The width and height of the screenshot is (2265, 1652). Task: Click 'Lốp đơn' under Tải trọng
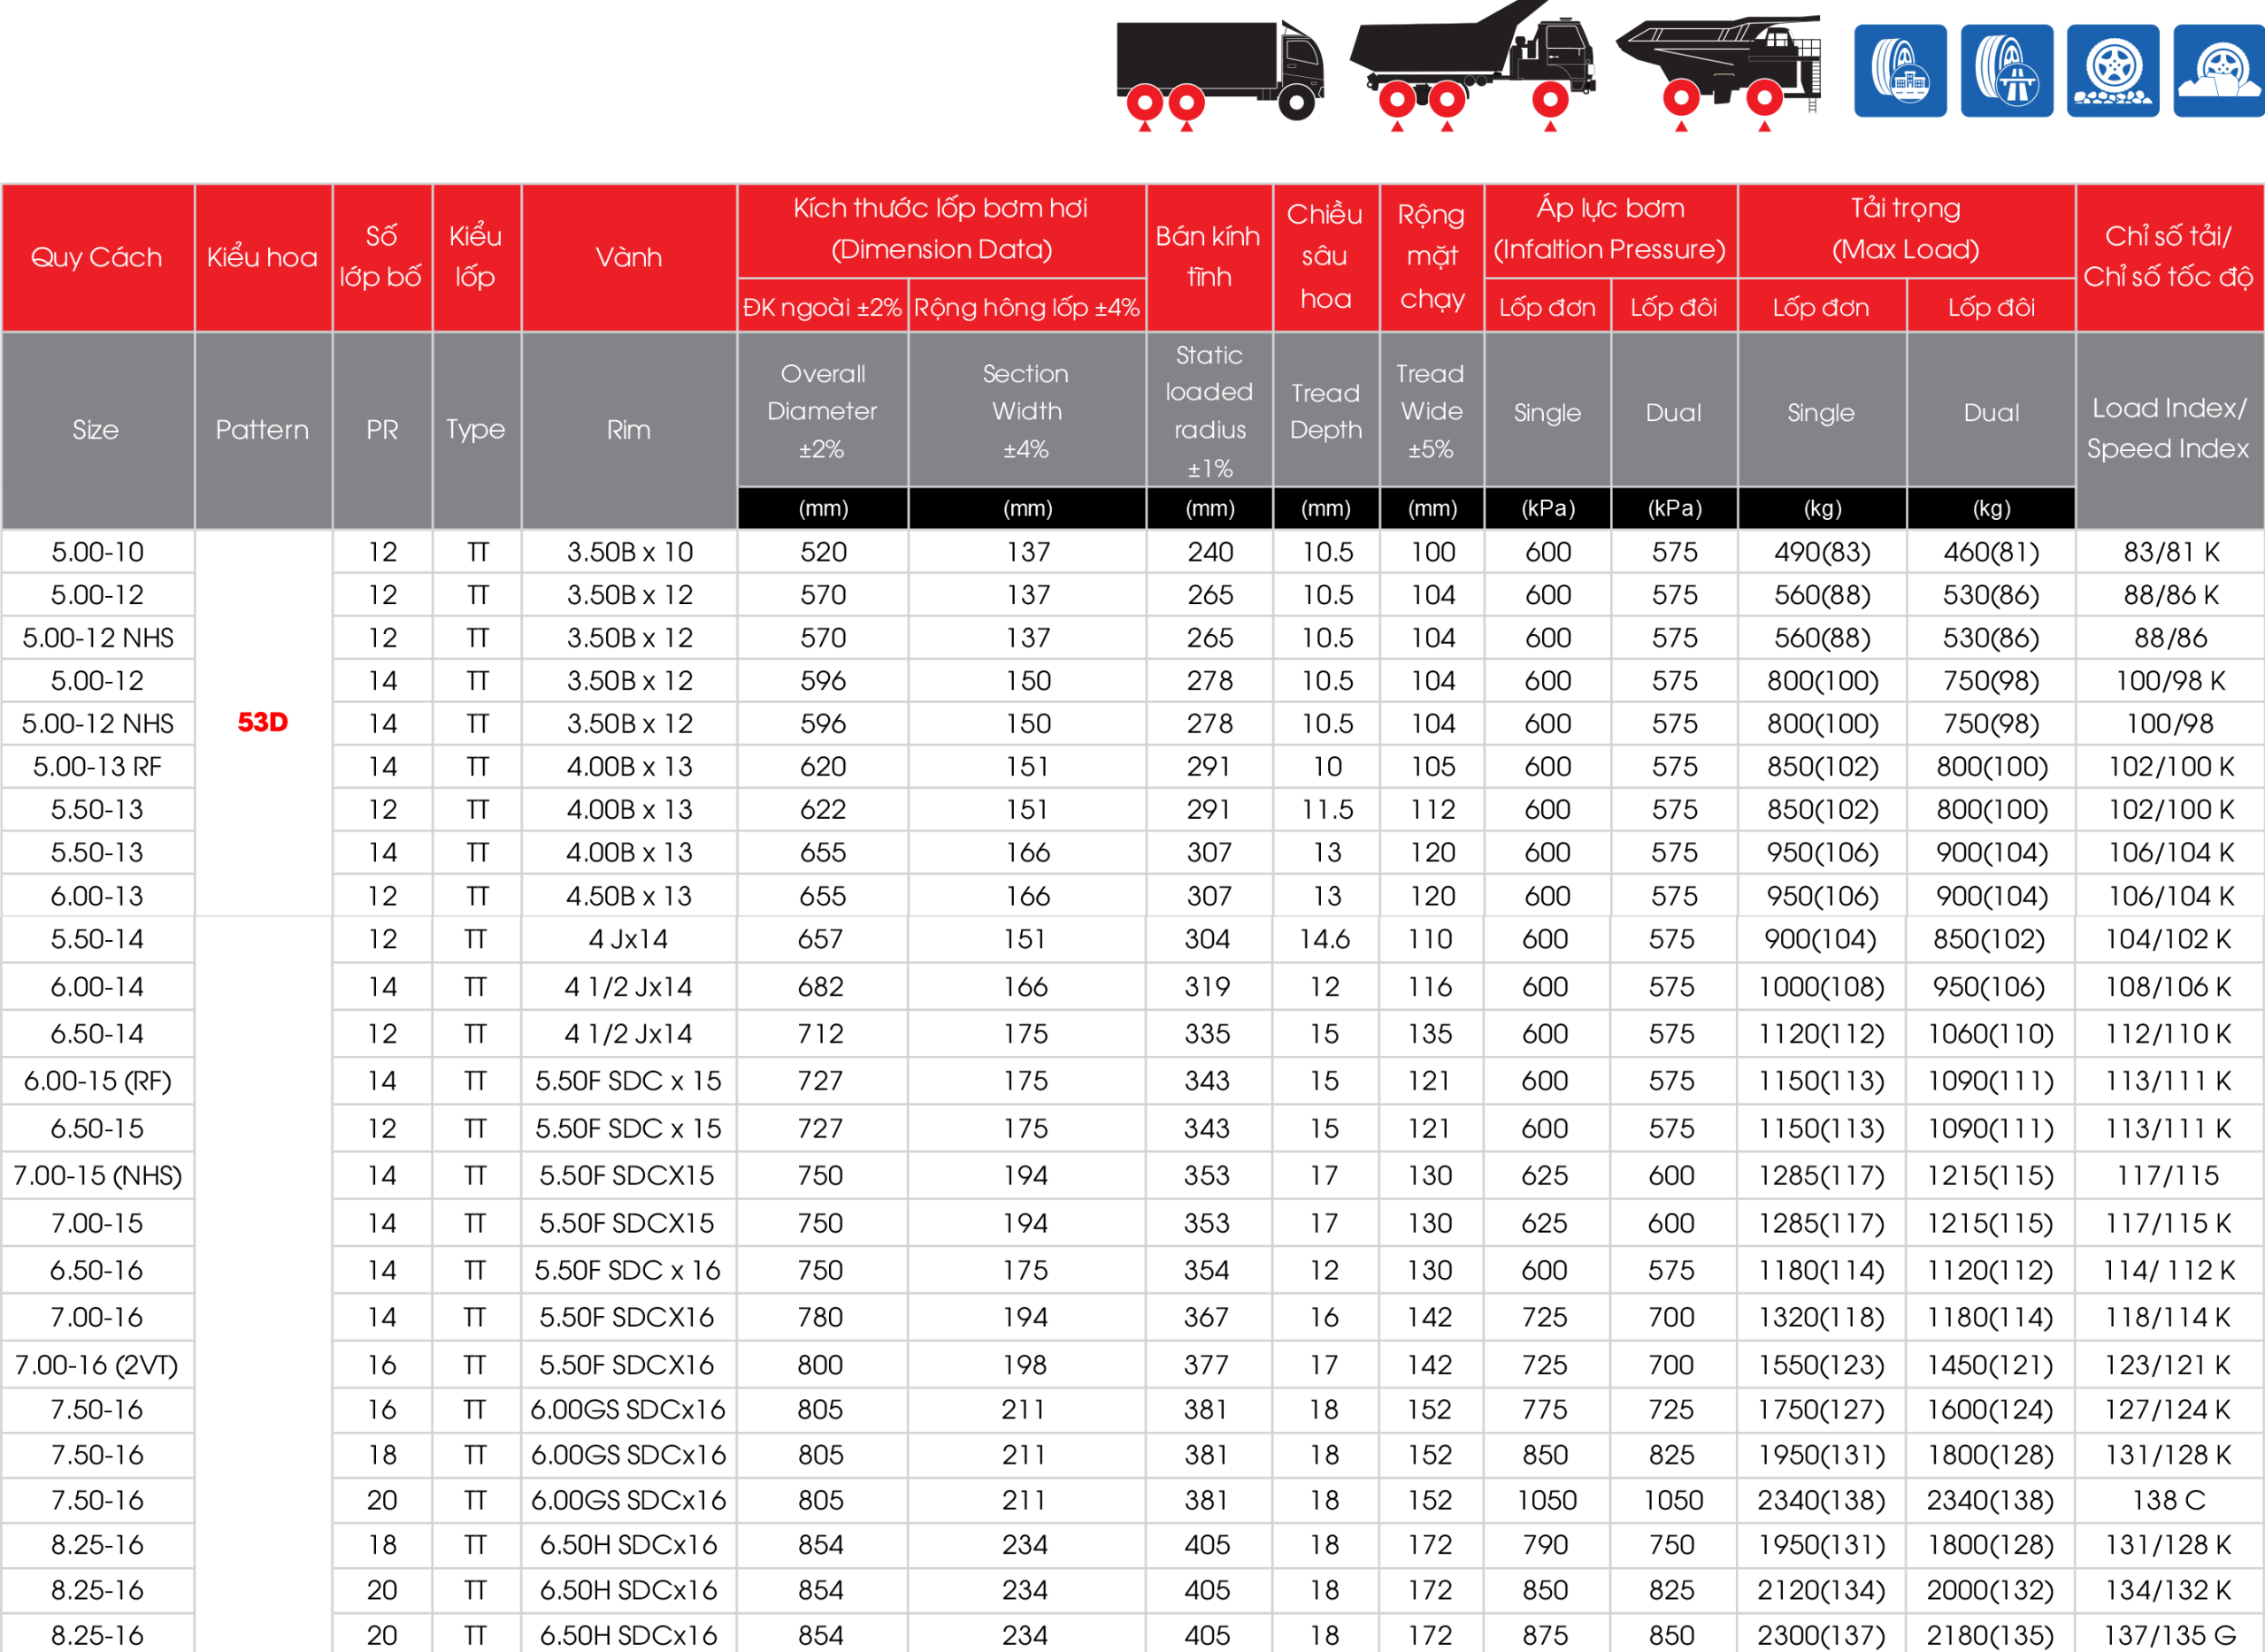tap(1822, 306)
